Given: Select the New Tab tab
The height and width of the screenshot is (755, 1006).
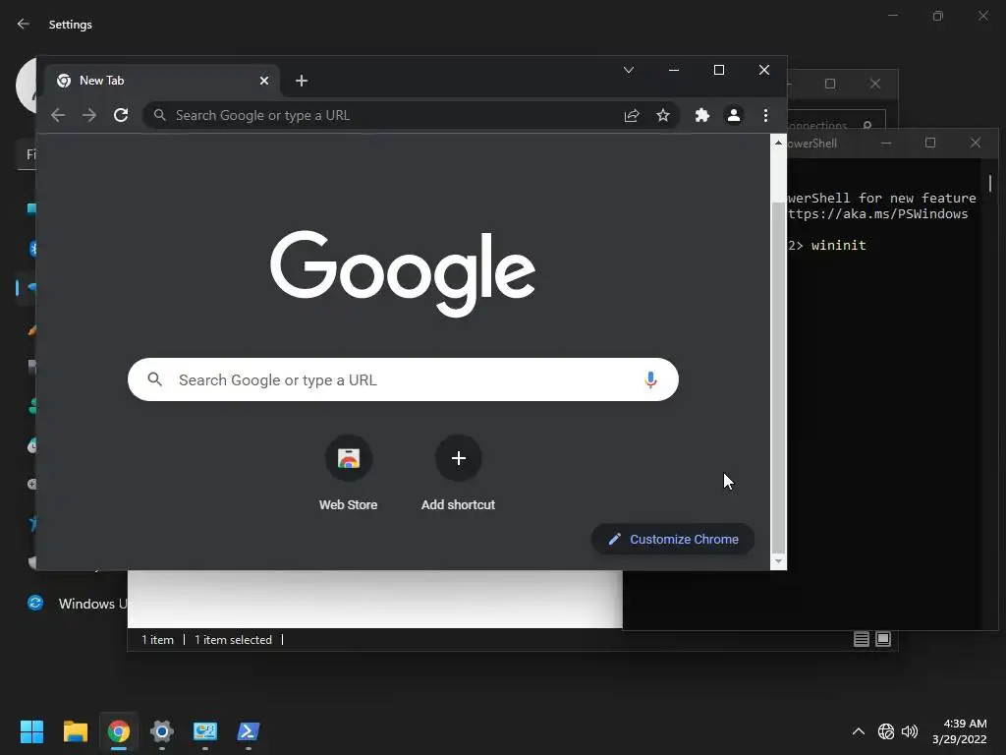Looking at the screenshot, I should tap(163, 81).
